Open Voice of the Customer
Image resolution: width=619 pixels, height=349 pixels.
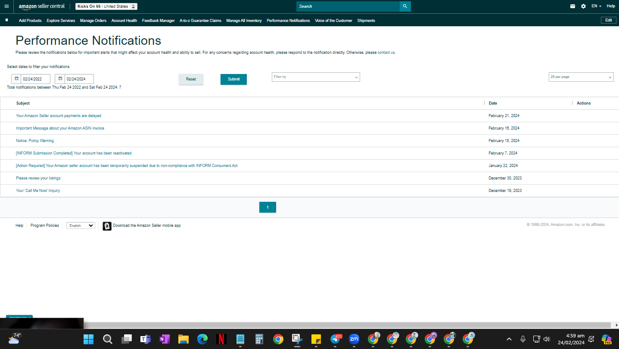(333, 21)
